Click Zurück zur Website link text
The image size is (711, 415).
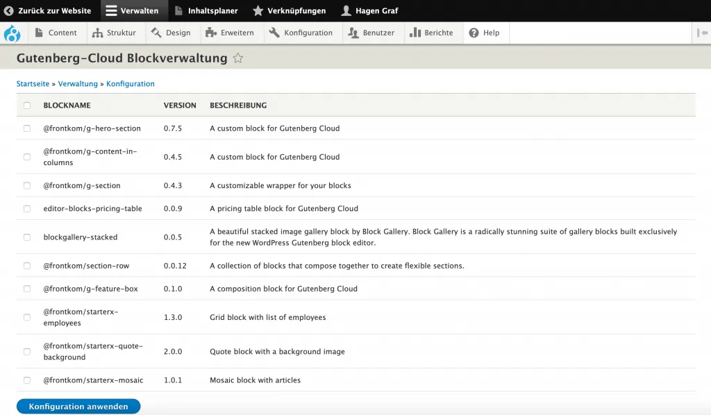click(x=54, y=10)
